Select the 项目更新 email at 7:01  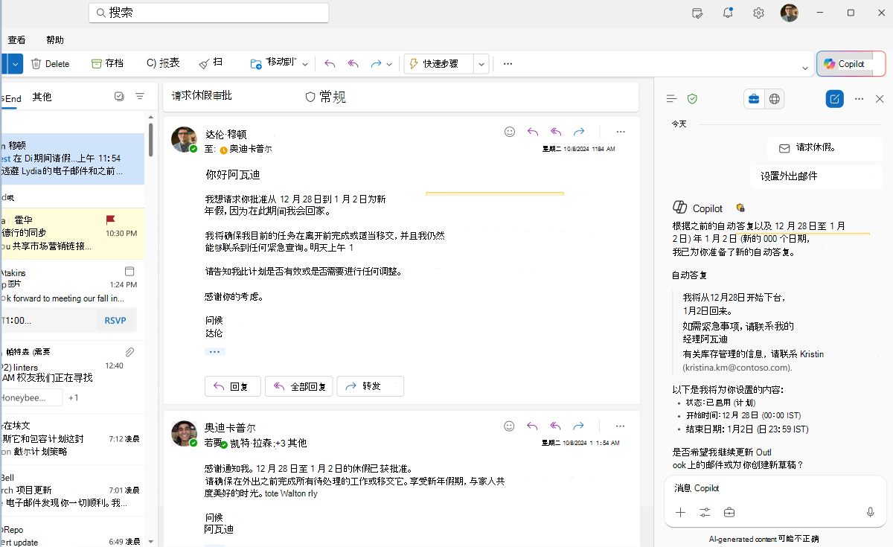point(72,490)
